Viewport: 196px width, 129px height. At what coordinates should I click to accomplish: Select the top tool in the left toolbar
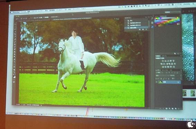[15, 24]
